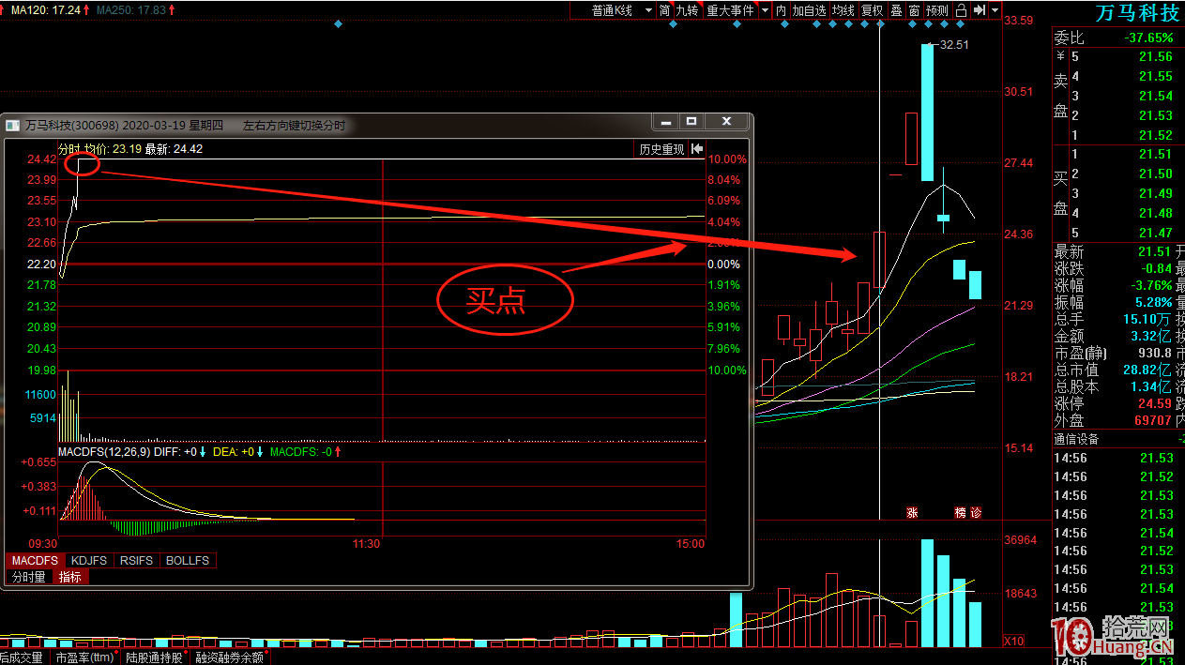The image size is (1185, 665).
Task: Click the 振幅 value 5.28%
Action: [1152, 302]
